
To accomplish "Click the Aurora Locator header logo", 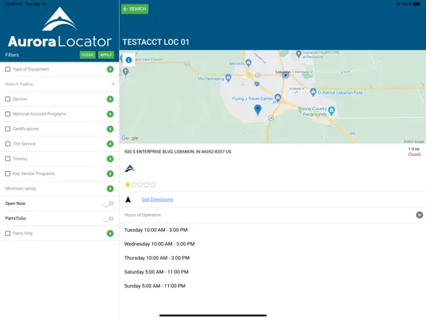I will (x=59, y=27).
